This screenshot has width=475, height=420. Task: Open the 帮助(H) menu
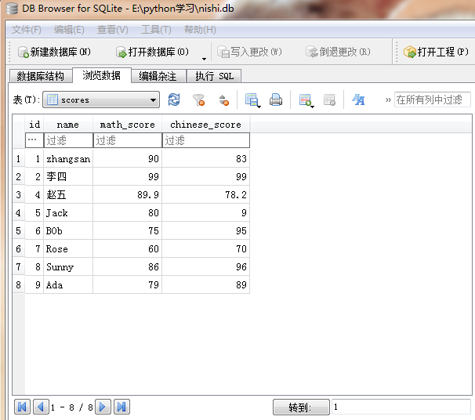pyautogui.click(x=200, y=30)
